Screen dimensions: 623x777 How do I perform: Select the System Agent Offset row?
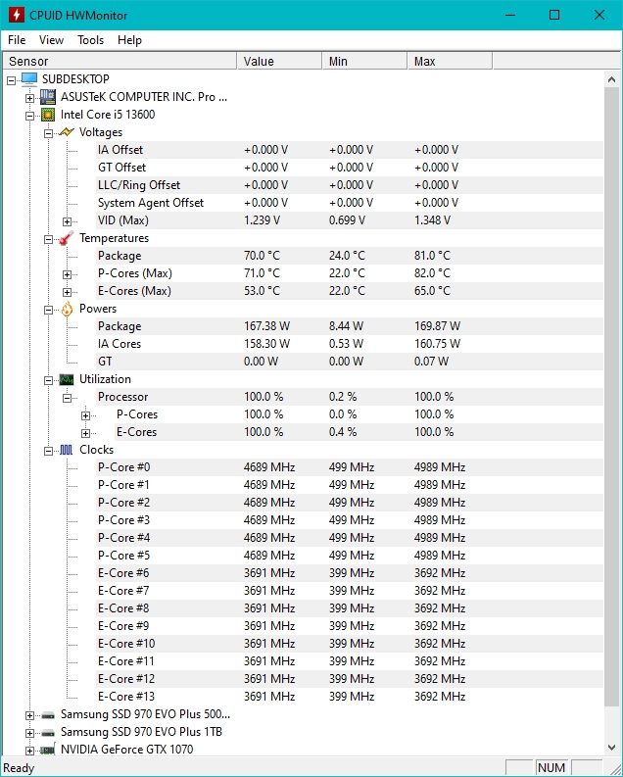350,203
